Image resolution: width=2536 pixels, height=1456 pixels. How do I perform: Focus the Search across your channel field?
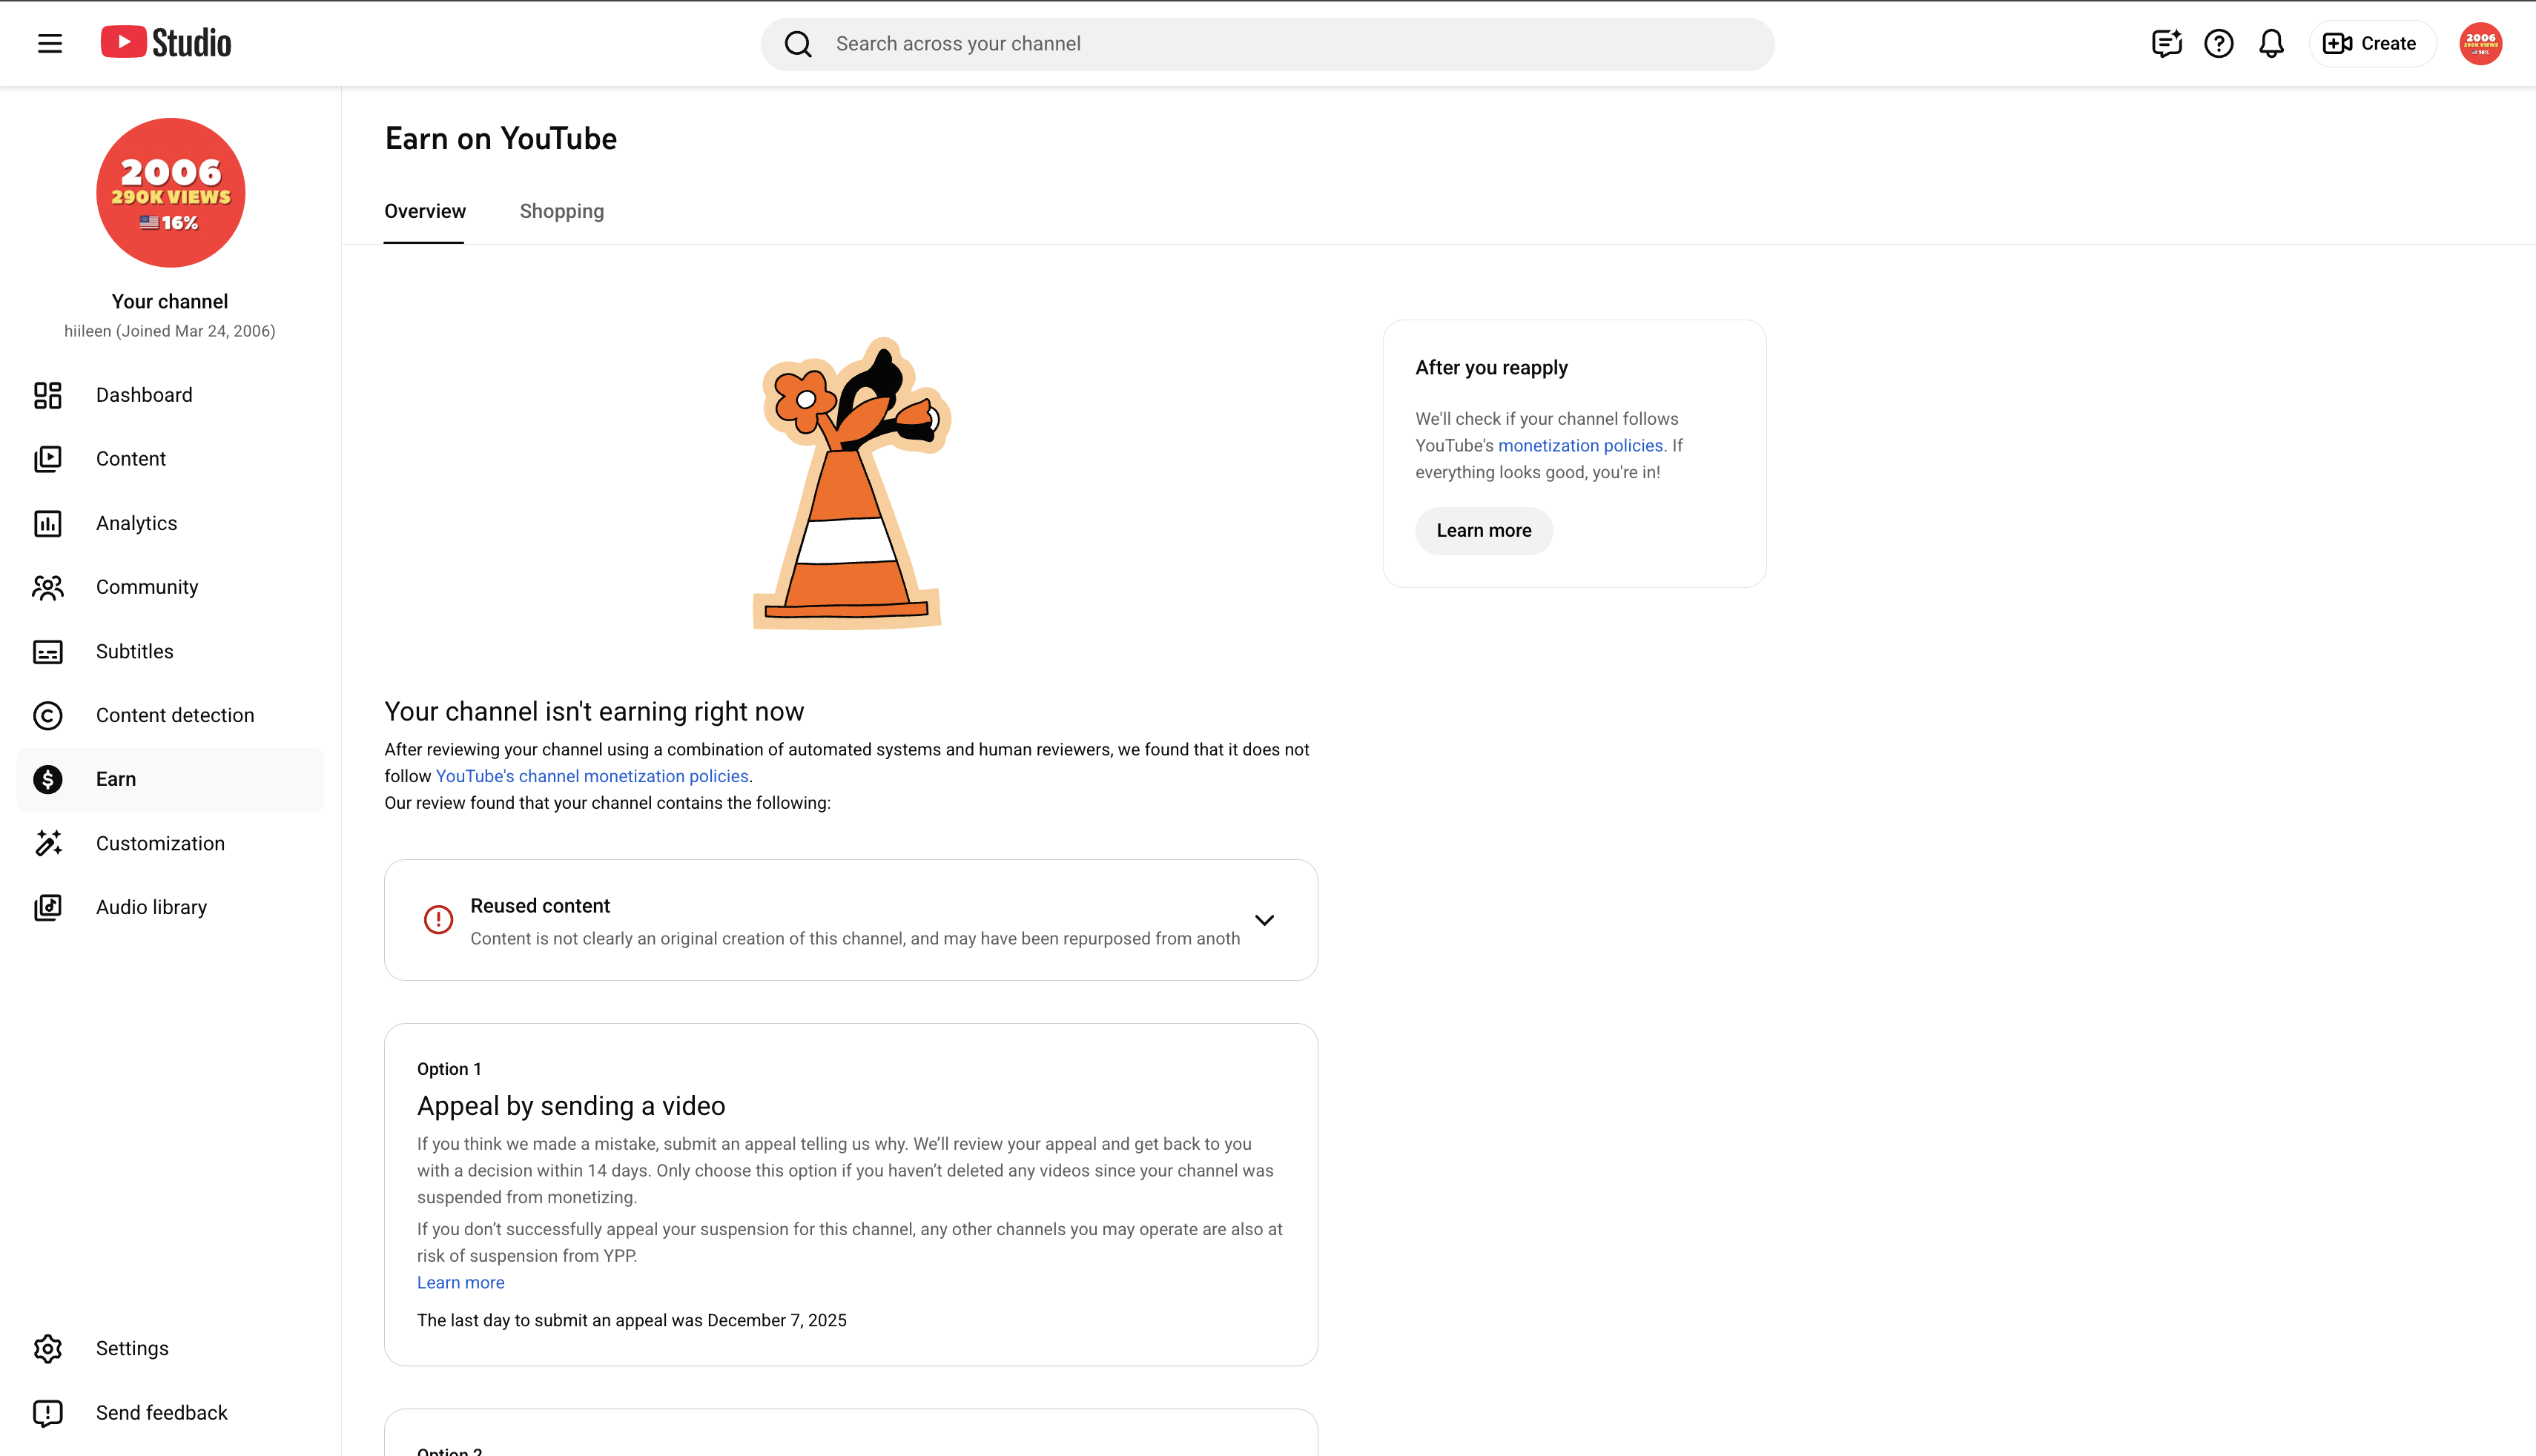tap(1268, 44)
